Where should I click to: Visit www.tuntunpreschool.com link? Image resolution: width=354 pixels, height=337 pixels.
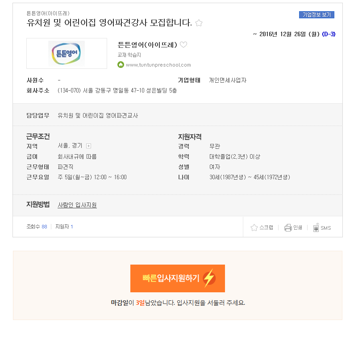pos(158,65)
